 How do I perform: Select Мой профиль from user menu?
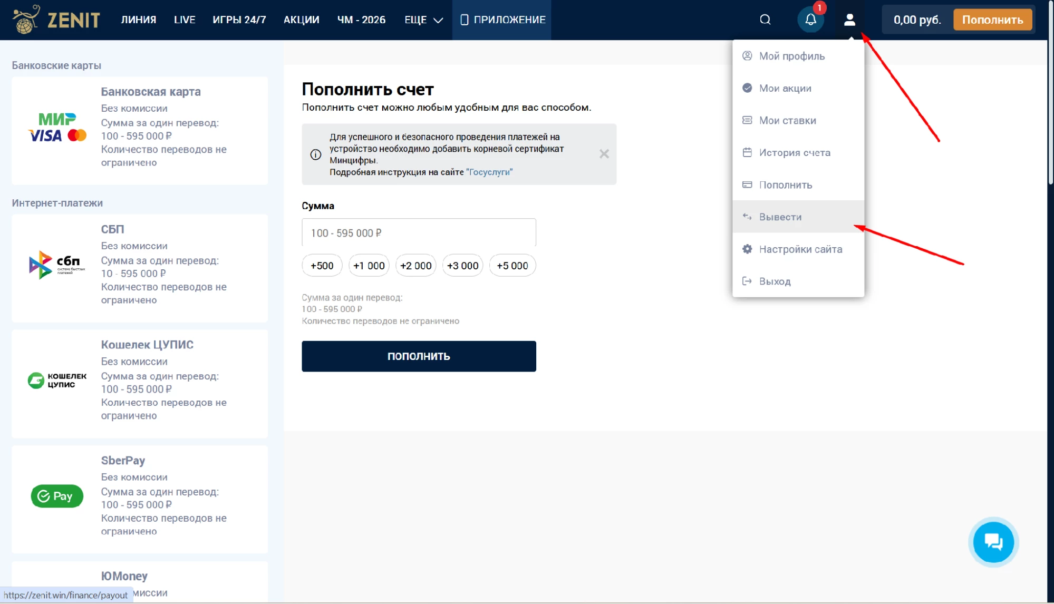[x=798, y=56]
